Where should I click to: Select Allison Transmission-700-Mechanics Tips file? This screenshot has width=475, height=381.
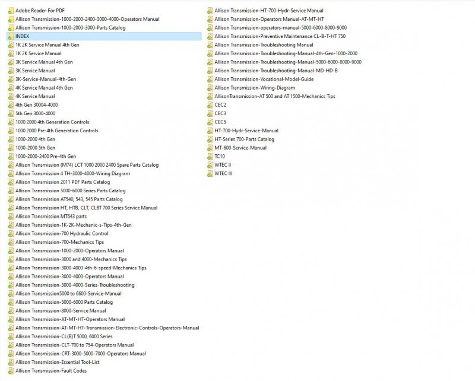point(60,242)
